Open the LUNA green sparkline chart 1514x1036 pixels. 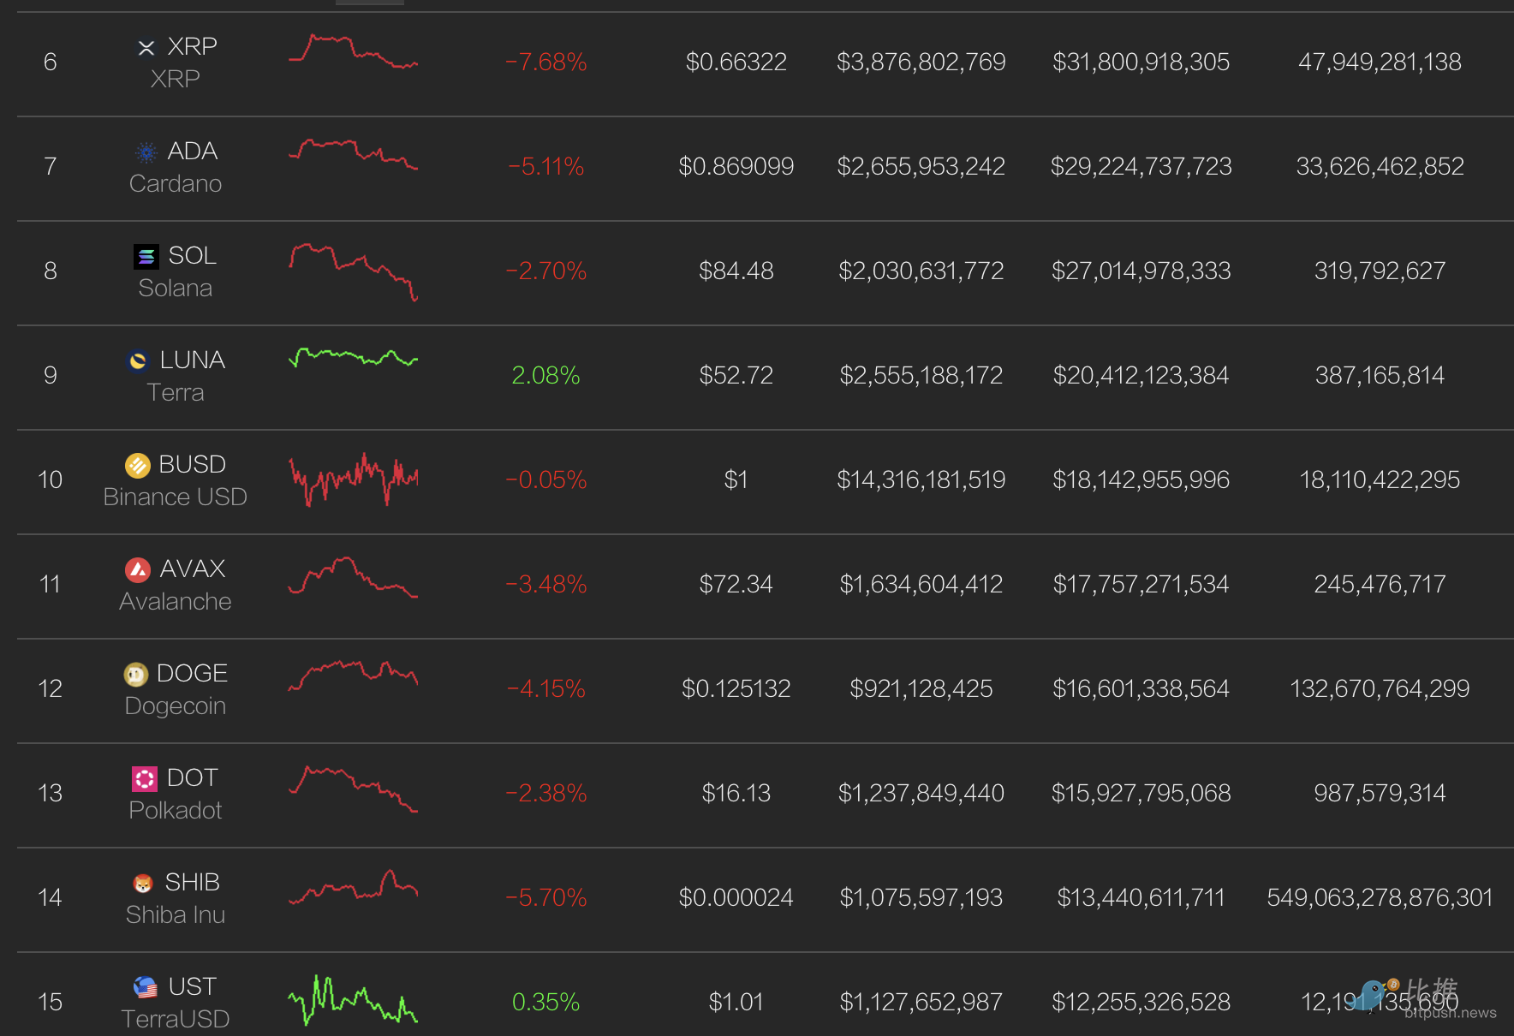353,358
